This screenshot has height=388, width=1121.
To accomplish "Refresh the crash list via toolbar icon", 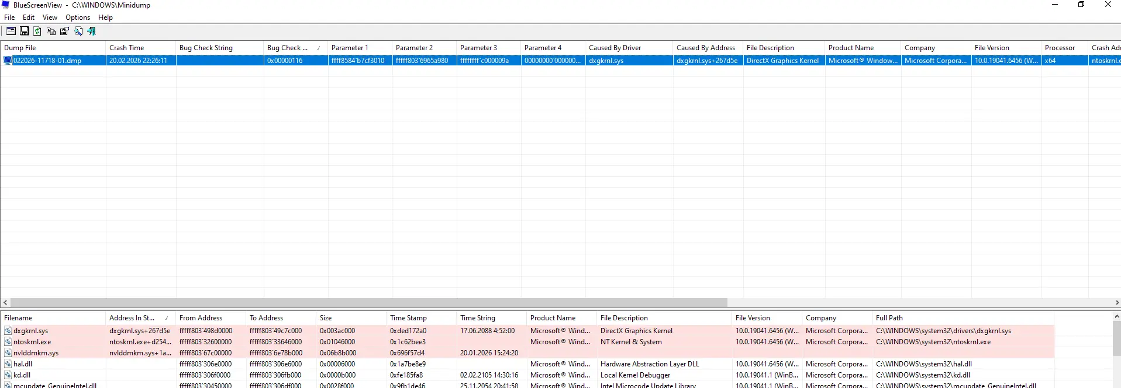I will coord(37,32).
